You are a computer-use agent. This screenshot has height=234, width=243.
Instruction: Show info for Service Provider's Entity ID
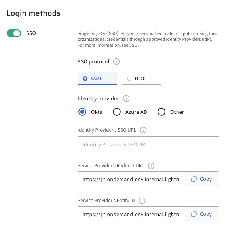[142, 201]
